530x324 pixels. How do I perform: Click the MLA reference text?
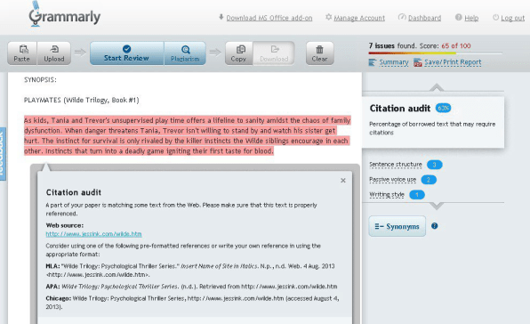190,271
